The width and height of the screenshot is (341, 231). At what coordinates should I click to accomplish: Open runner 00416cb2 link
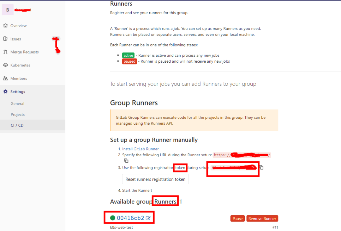(130, 218)
